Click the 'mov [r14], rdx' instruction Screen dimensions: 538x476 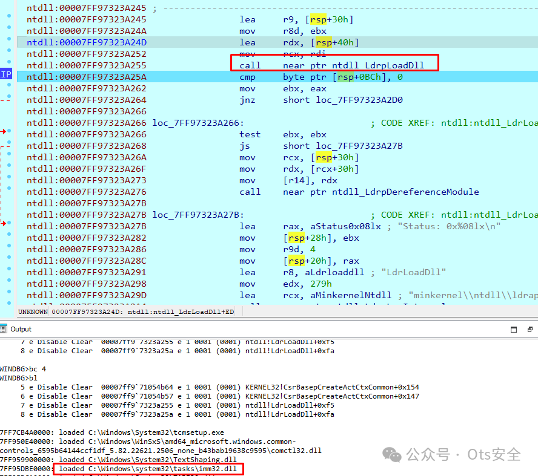[288, 180]
